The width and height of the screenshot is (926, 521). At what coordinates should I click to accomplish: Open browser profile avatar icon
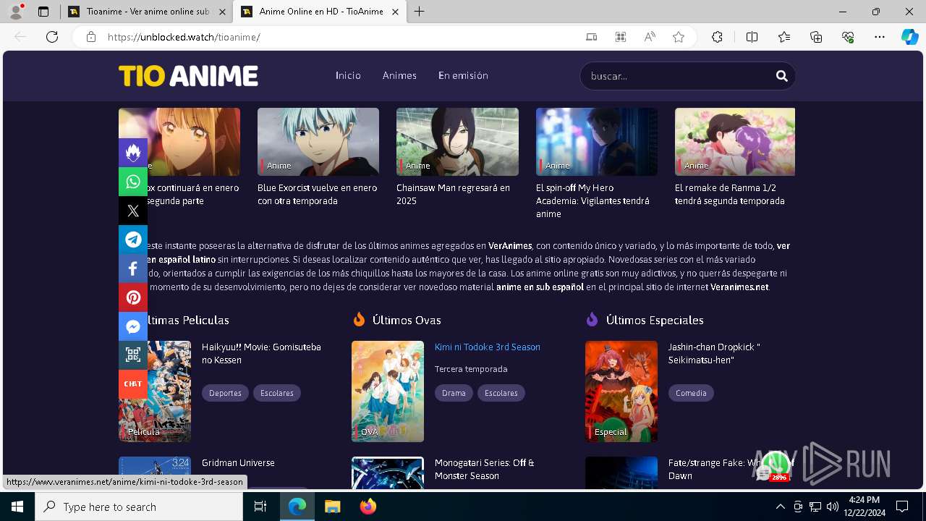(x=16, y=12)
